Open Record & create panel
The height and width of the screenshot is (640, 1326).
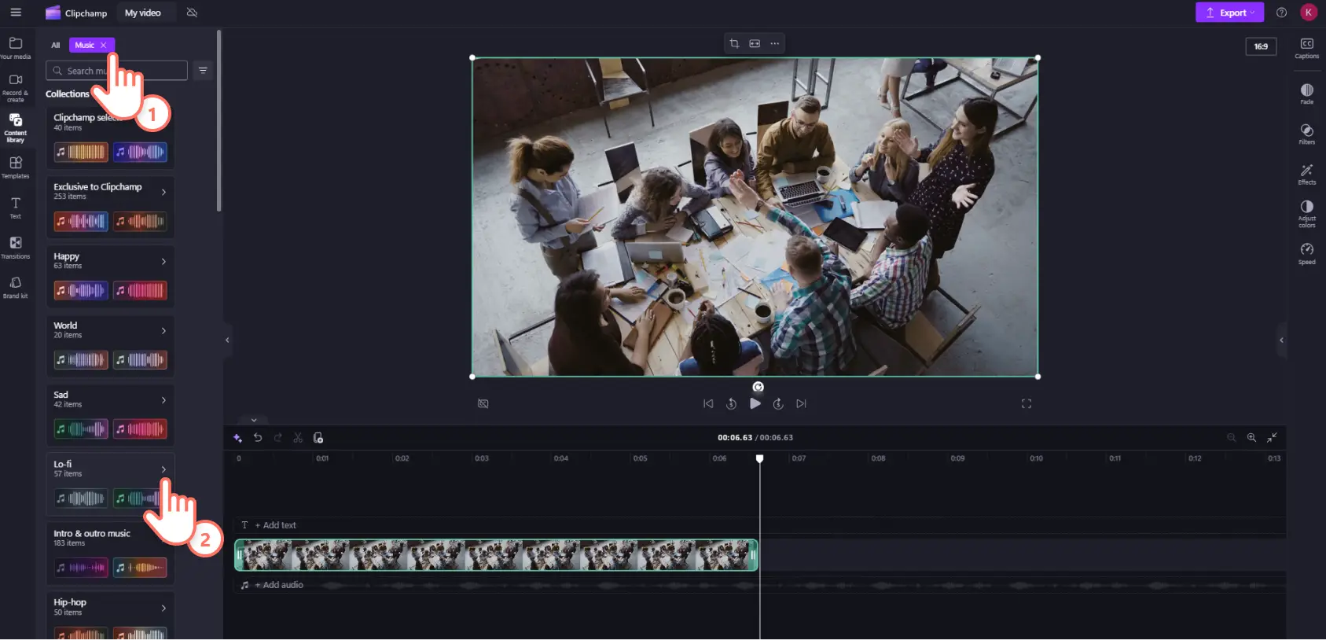click(16, 88)
